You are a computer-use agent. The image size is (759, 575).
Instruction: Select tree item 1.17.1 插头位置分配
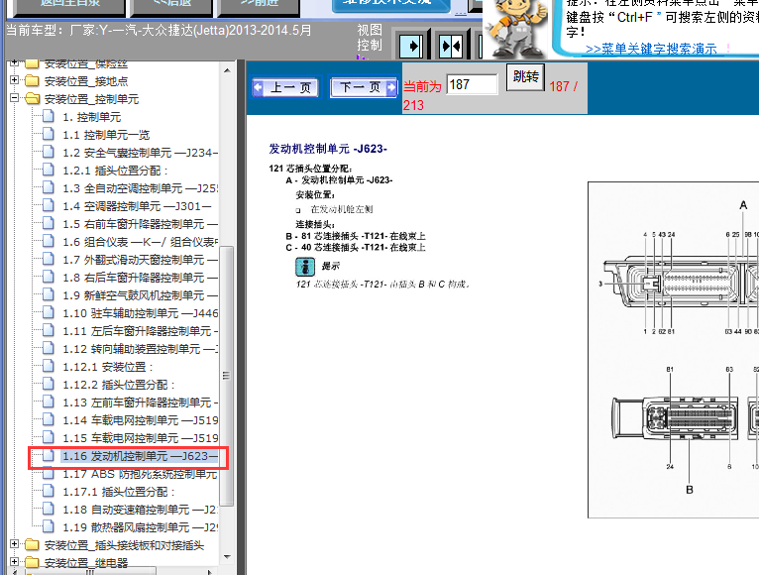119,492
